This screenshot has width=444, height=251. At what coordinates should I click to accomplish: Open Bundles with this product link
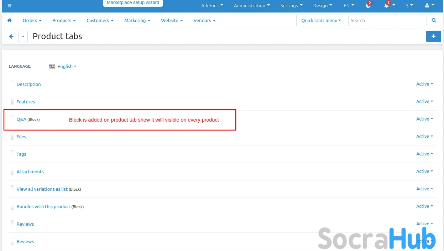(x=43, y=207)
